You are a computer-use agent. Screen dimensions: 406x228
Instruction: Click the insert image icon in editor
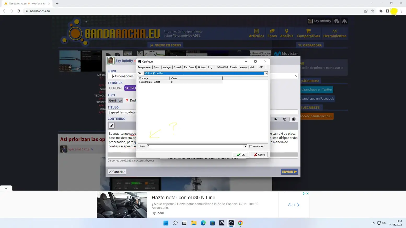coord(112,125)
